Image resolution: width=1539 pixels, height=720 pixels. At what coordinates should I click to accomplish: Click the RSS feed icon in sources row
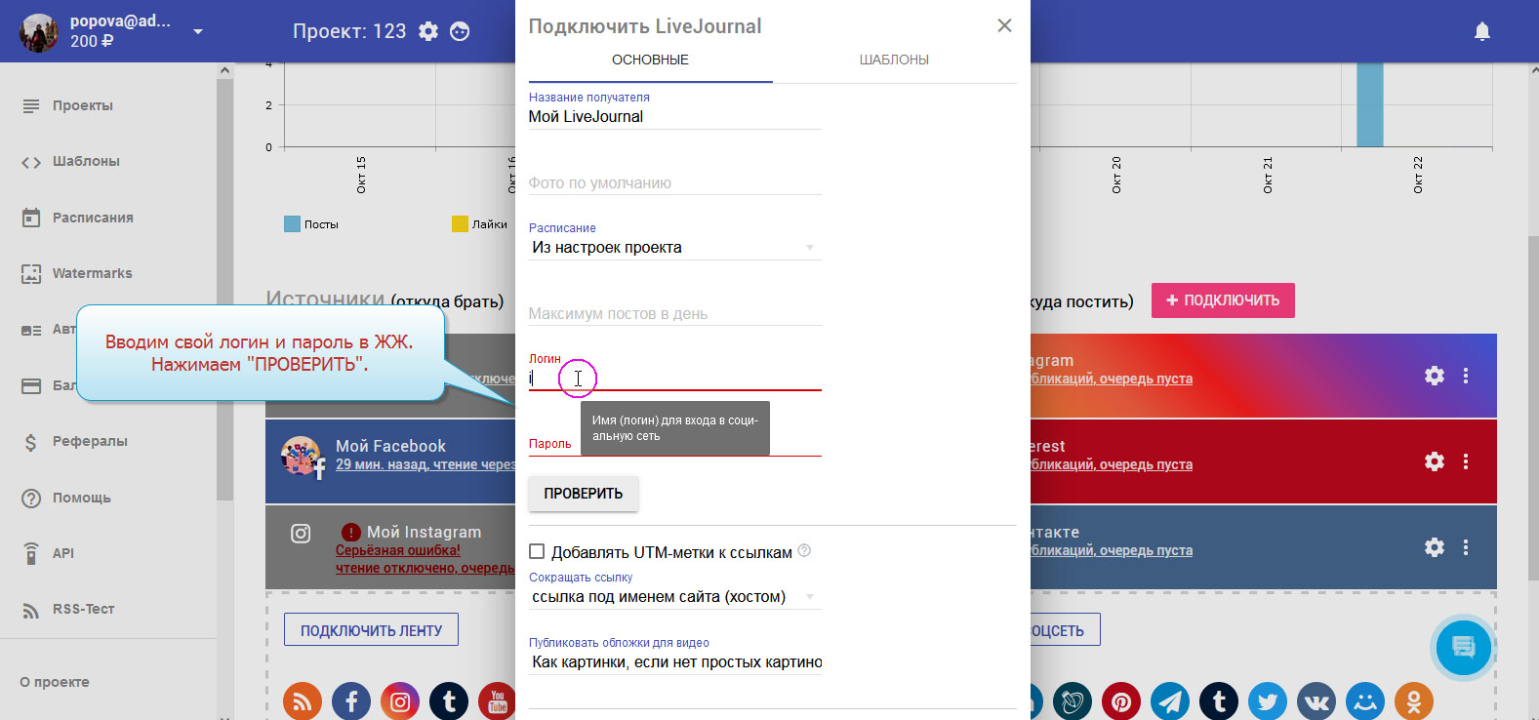(303, 700)
